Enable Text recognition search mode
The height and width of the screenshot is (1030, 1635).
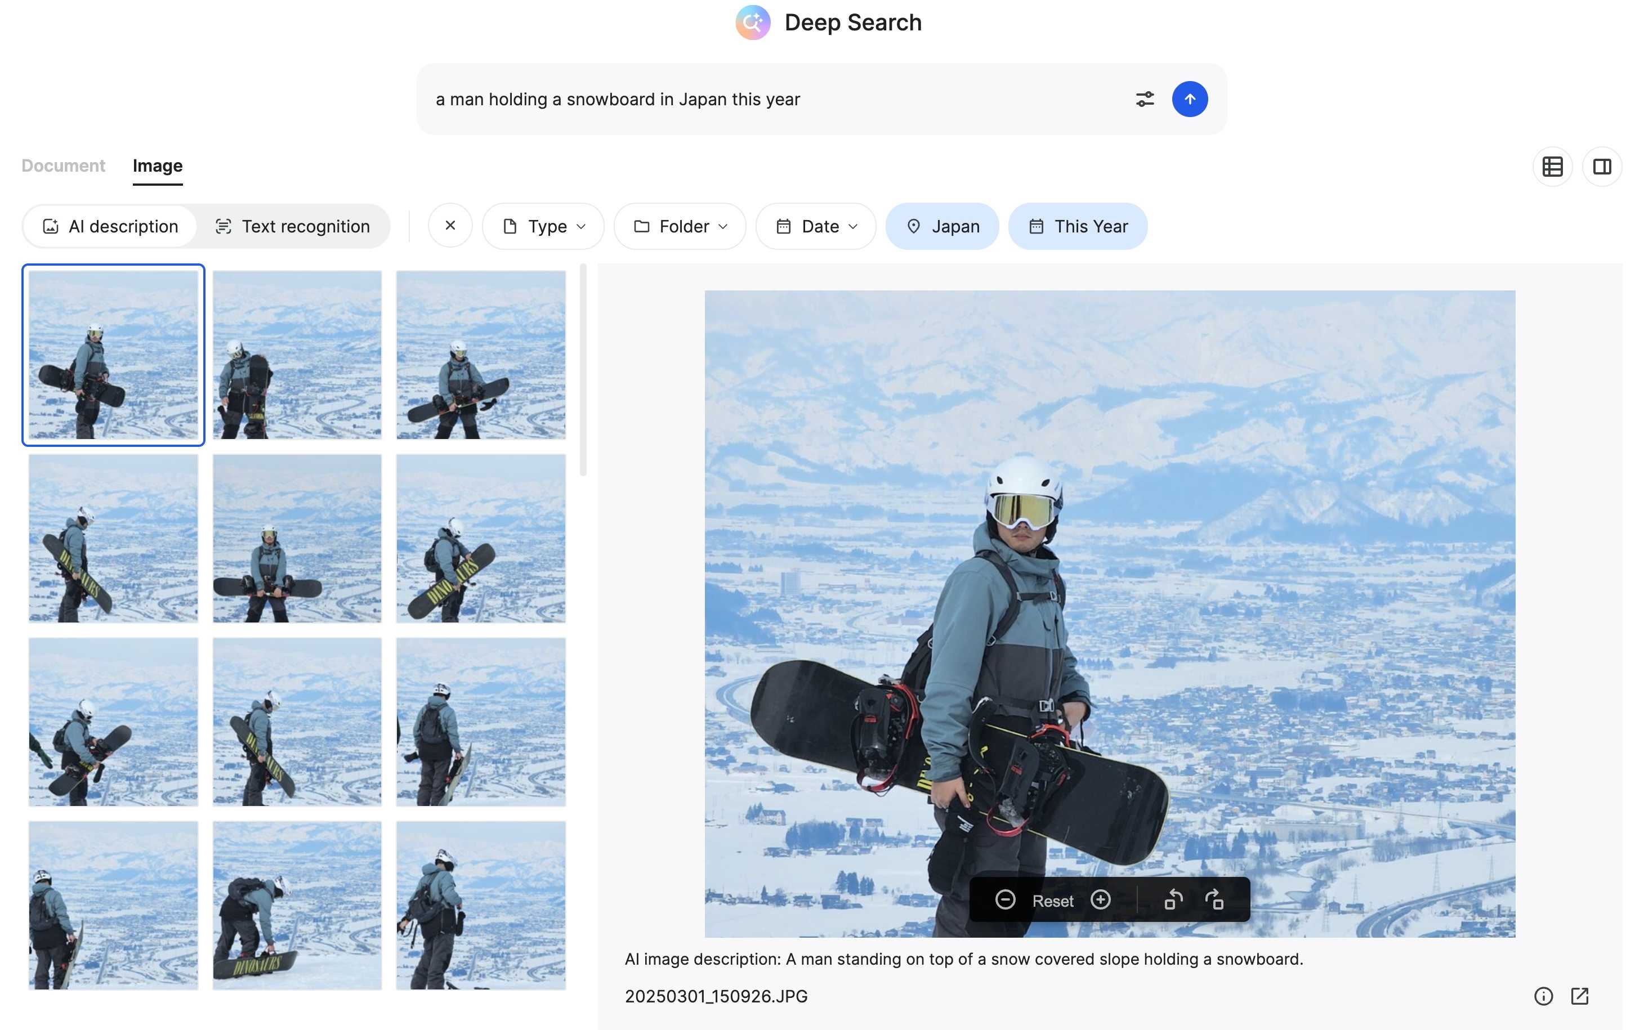(293, 226)
